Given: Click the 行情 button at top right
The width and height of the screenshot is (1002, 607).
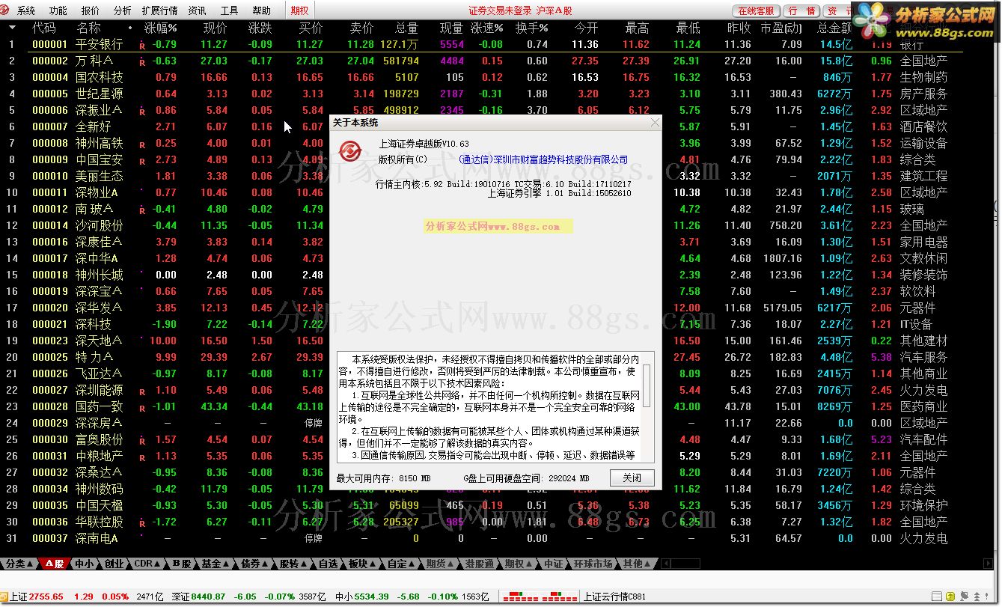Looking at the screenshot, I should tap(801, 11).
